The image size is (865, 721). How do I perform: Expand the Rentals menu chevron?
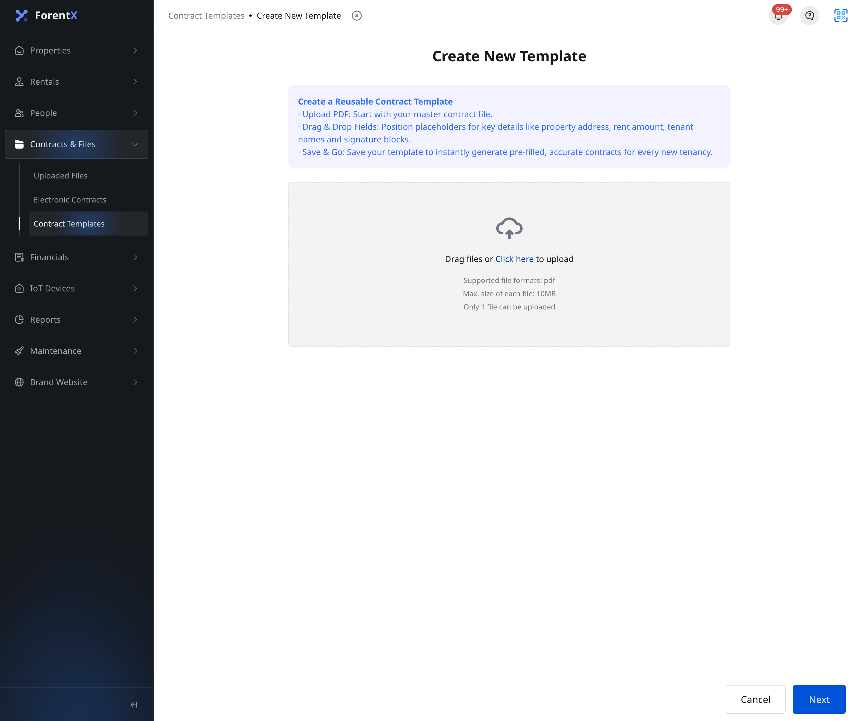135,82
